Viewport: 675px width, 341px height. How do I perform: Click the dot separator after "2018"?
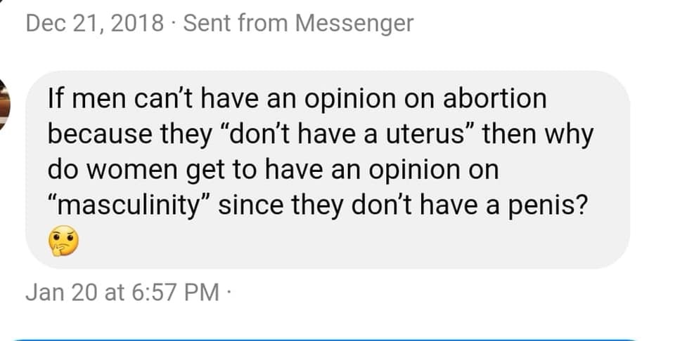click(174, 23)
